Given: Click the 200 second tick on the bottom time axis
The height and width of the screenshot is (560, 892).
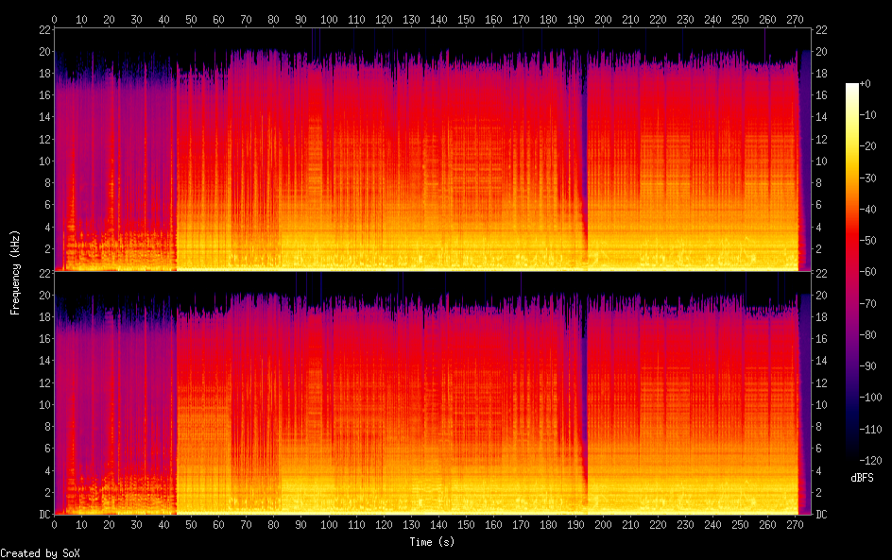Looking at the screenshot, I should tap(602, 525).
